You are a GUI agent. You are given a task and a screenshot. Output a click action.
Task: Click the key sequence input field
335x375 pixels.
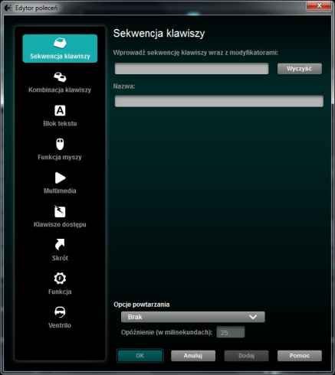tap(192, 69)
